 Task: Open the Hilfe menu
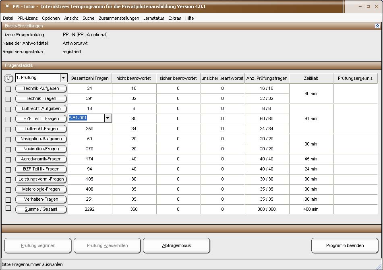click(x=190, y=18)
